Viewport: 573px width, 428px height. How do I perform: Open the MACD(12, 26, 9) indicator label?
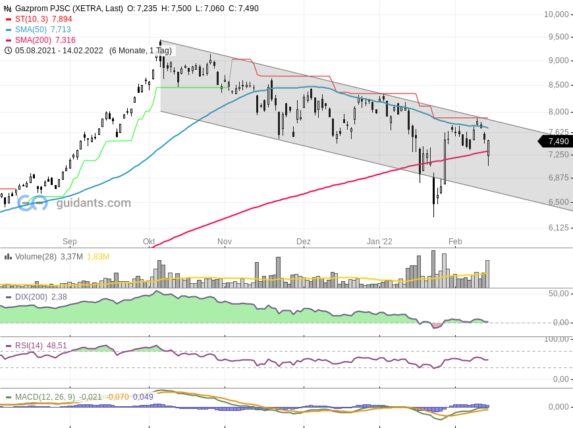pyautogui.click(x=45, y=397)
